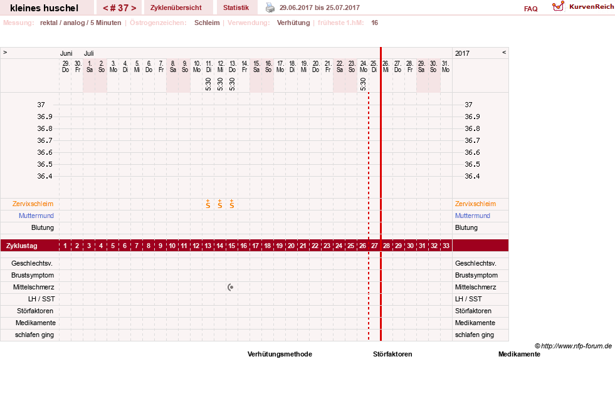Click the left Zervixschleim row label
The height and width of the screenshot is (416, 615).
pos(33,204)
